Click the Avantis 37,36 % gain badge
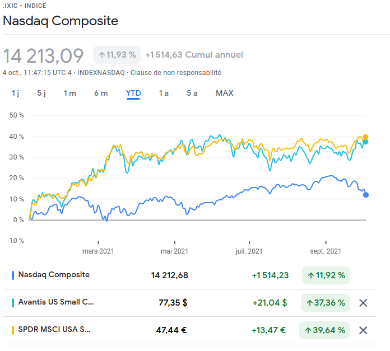The height and width of the screenshot is (351, 390). (325, 303)
